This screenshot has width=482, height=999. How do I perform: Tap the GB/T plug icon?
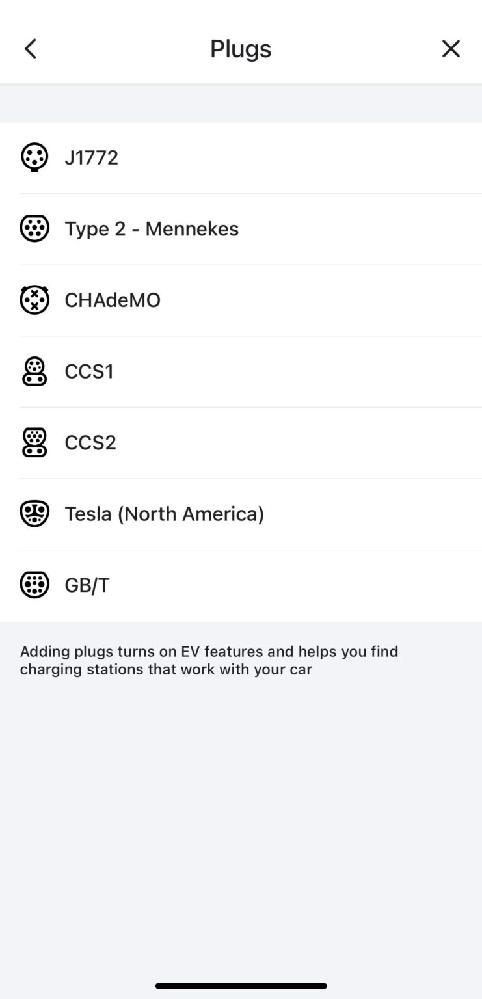coord(34,585)
